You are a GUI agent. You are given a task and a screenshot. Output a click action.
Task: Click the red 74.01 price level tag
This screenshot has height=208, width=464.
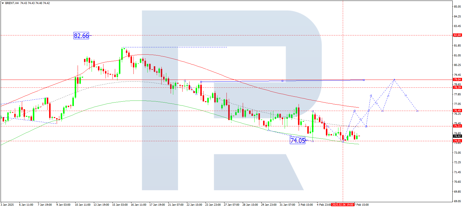(x=457, y=141)
